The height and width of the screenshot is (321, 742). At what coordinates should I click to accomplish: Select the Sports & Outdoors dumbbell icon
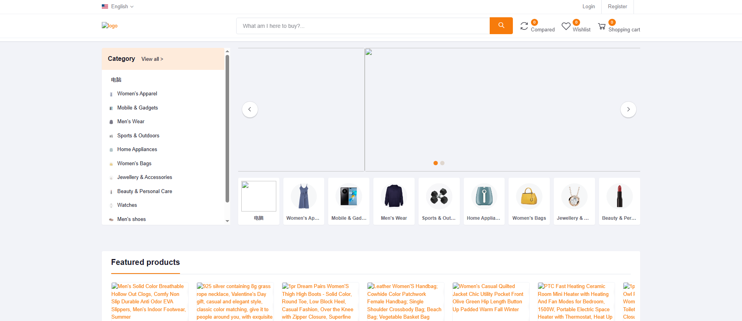point(439,196)
